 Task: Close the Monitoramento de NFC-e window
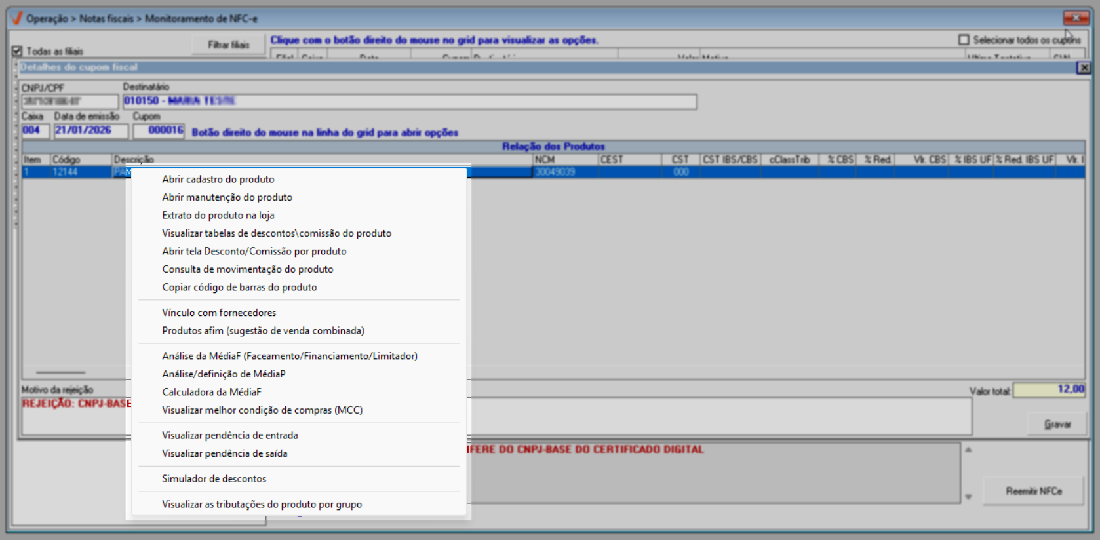point(1076,18)
